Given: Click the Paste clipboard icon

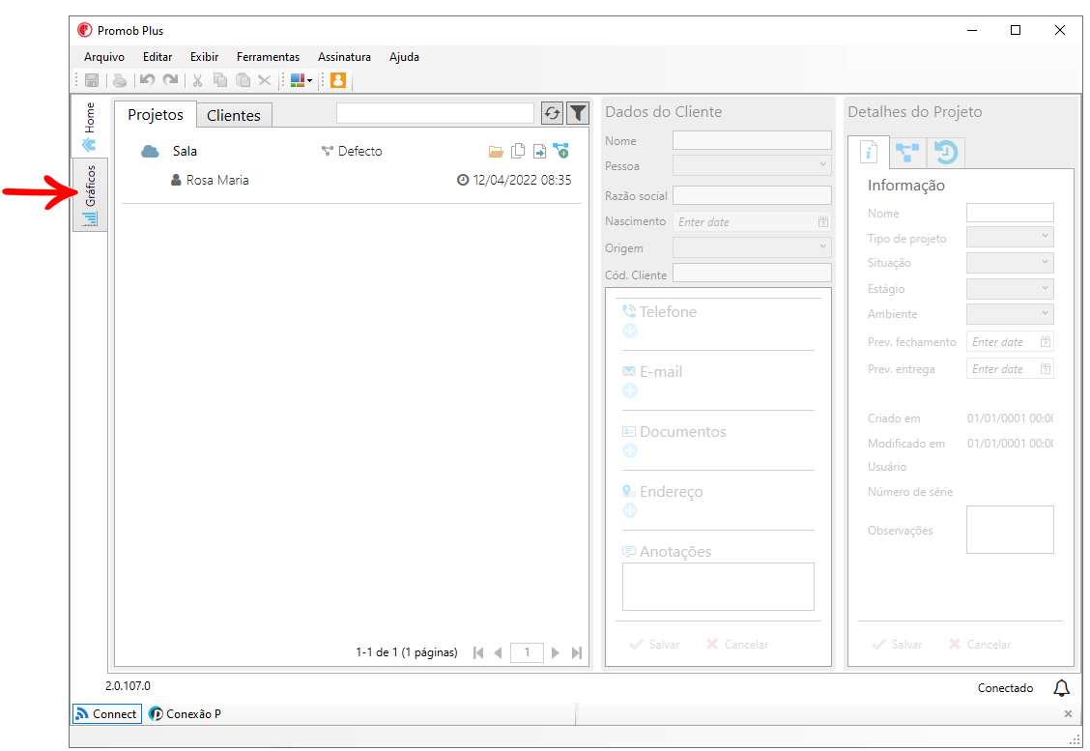Looking at the screenshot, I should pyautogui.click(x=243, y=80).
